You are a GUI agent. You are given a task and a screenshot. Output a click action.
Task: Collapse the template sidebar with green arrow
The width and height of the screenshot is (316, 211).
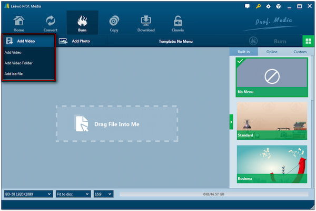point(231,121)
